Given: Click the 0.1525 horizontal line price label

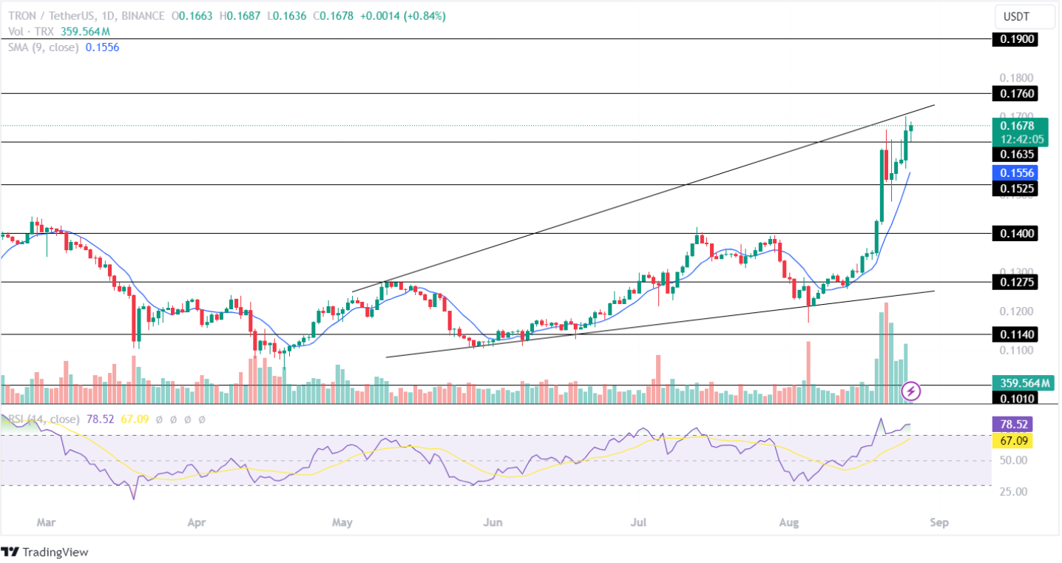Looking at the screenshot, I should point(1014,189).
